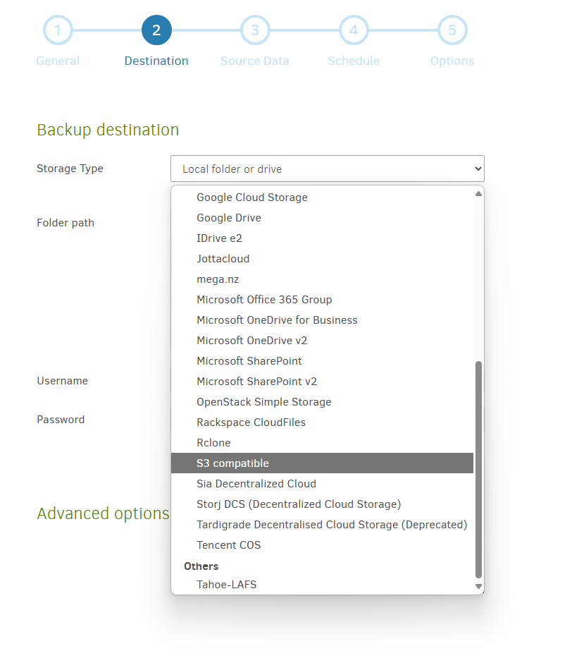Viewport: 572px width, 663px height.
Task: Choose IDrive e2 as destination
Action: [218, 238]
